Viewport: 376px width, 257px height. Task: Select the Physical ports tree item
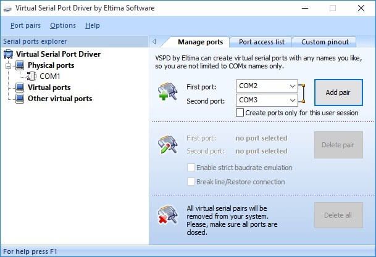[x=51, y=65]
